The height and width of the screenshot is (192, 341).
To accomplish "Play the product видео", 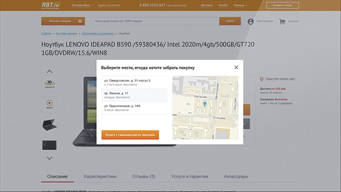I will [50, 104].
